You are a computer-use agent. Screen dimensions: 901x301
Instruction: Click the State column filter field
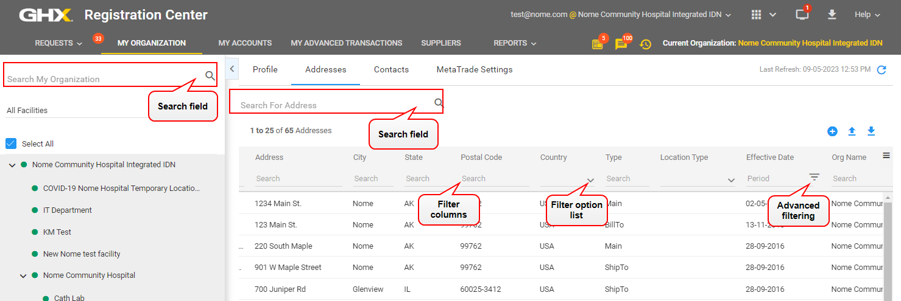pyautogui.click(x=427, y=179)
